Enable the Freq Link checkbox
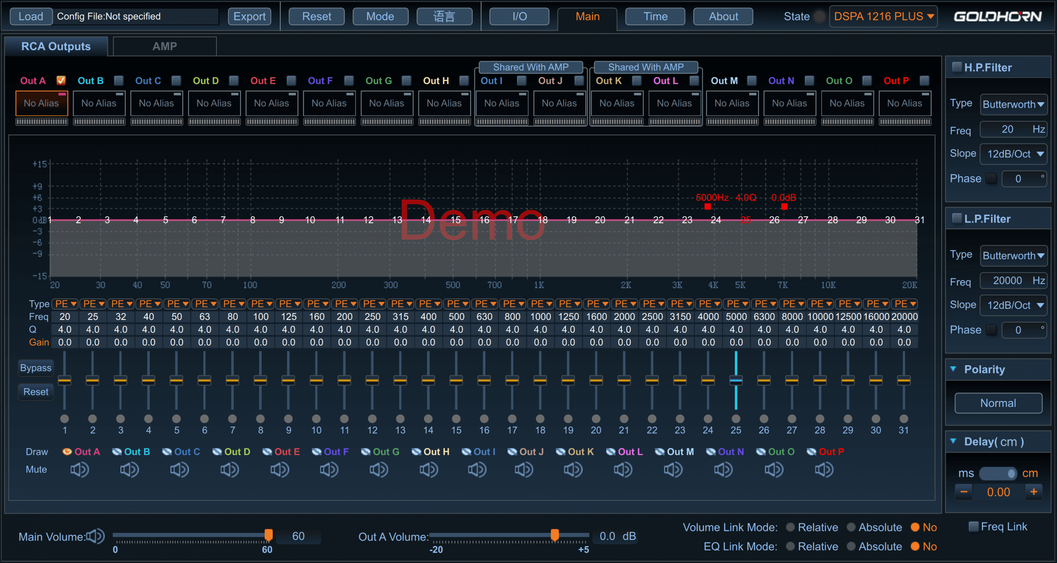Viewport: 1057px width, 563px height. [x=974, y=526]
